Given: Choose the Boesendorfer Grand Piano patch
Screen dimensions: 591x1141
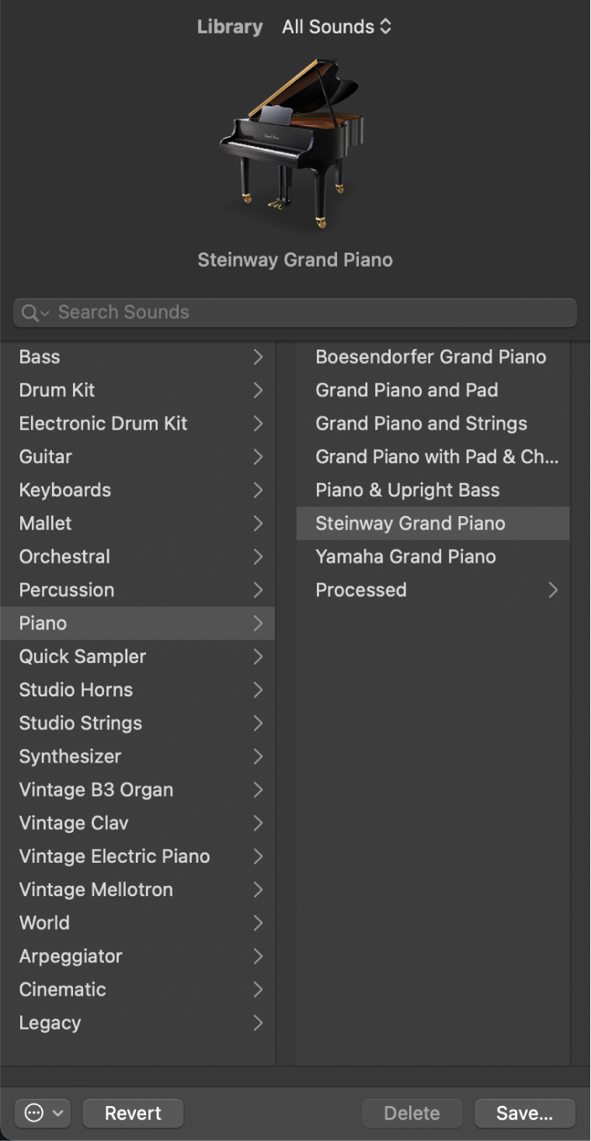Looking at the screenshot, I should [433, 357].
